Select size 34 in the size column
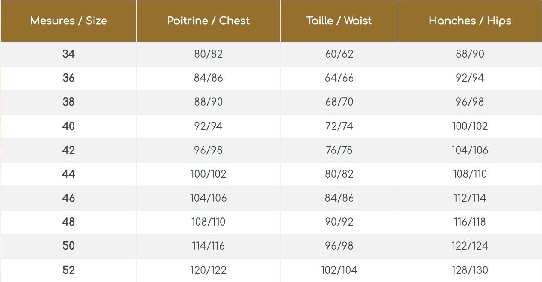Screen dimensions: 542x282 [x=68, y=54]
